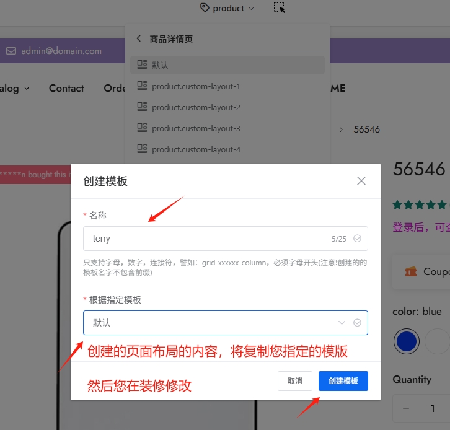Click the five-star rating icons
Viewport: 450px width, 430px height.
[420, 204]
